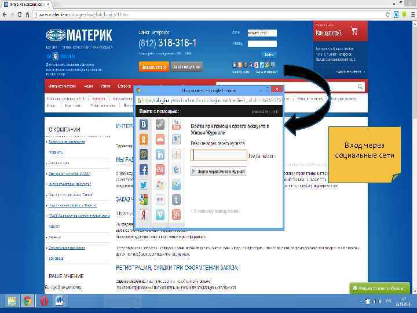Focus the password field in header
Viewport: 417px width, 313px height.
262,43
